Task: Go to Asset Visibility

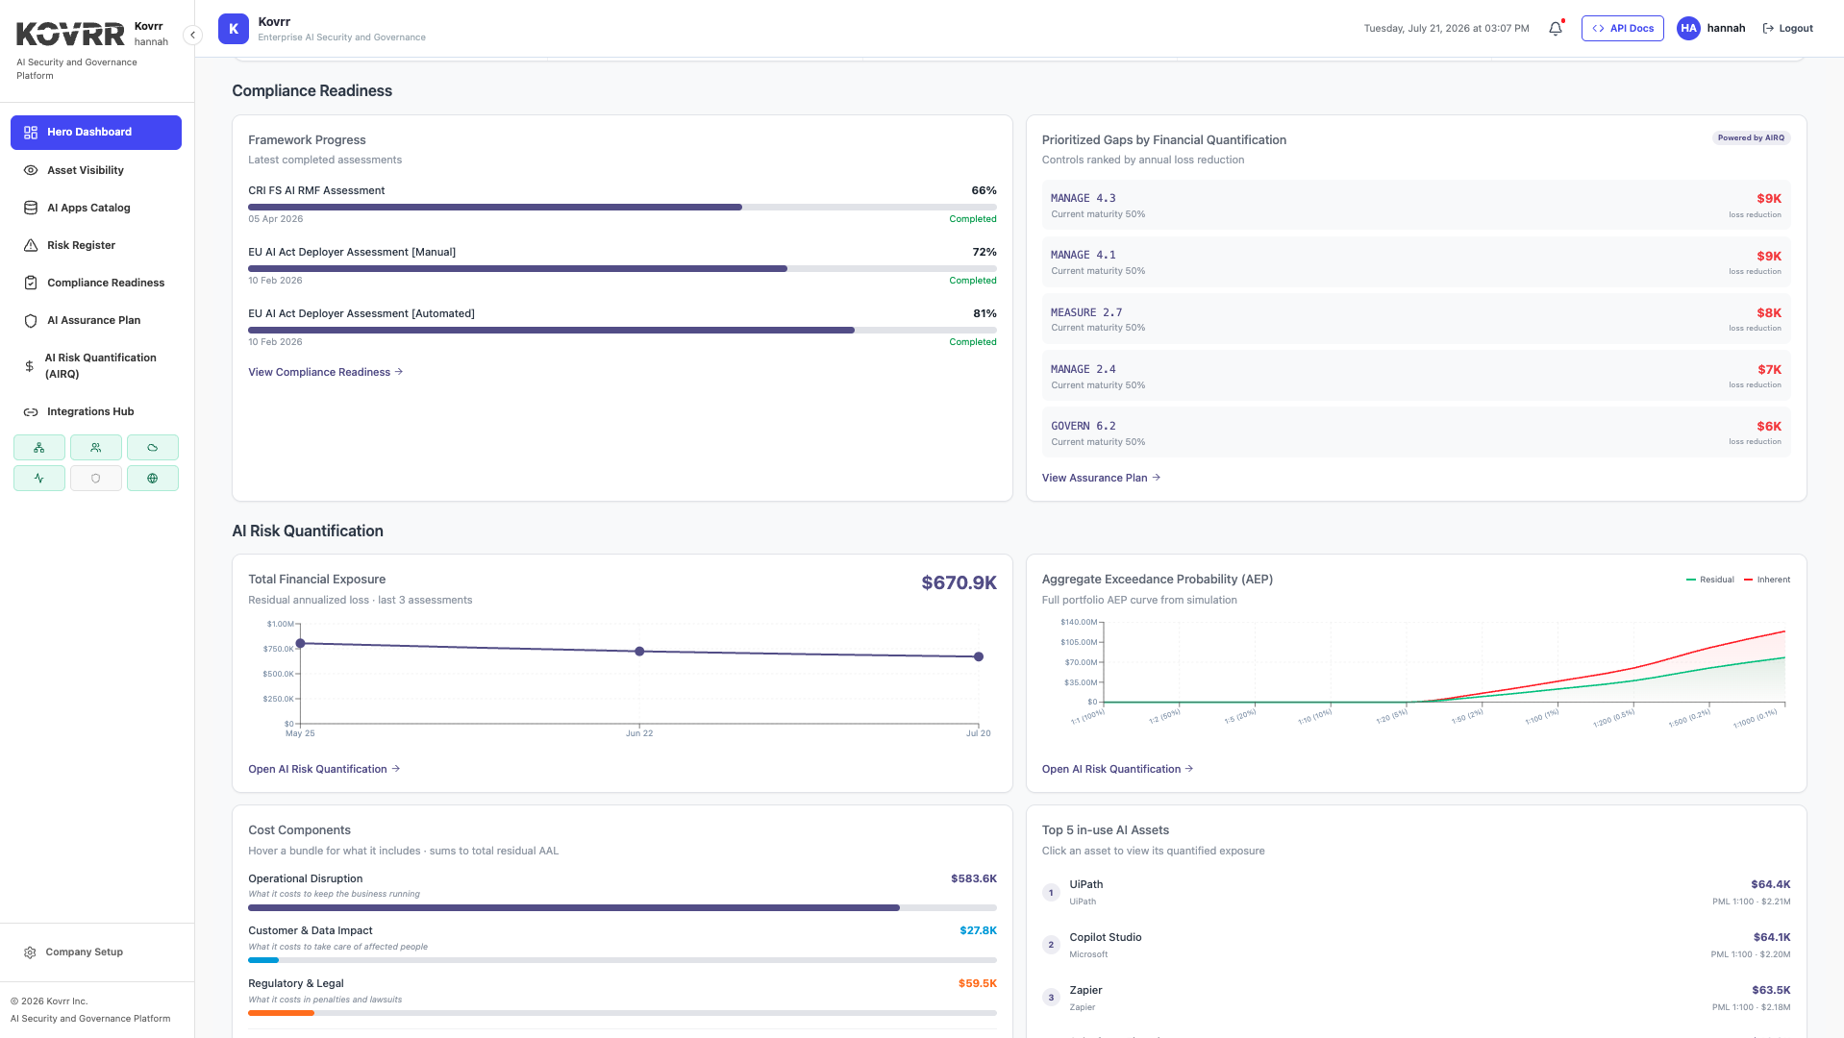Action: pyautogui.click(x=96, y=170)
